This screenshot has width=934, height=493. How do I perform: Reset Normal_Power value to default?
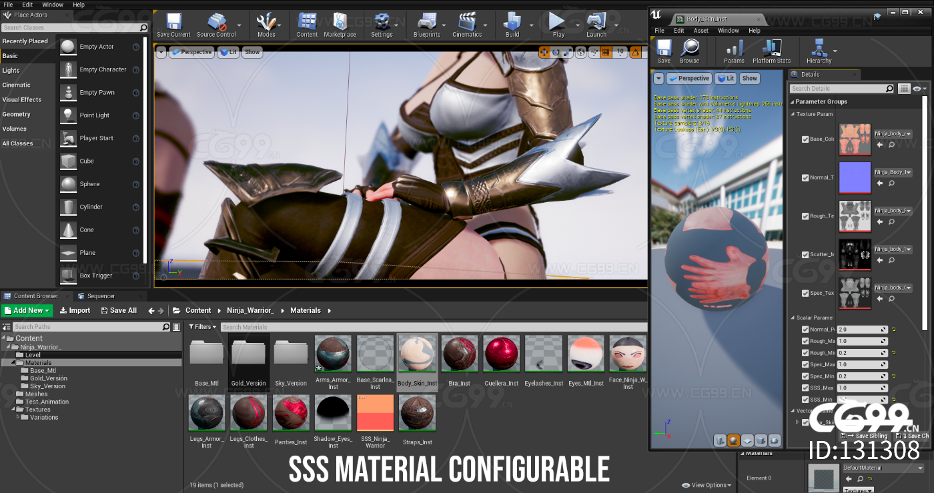[x=893, y=329]
